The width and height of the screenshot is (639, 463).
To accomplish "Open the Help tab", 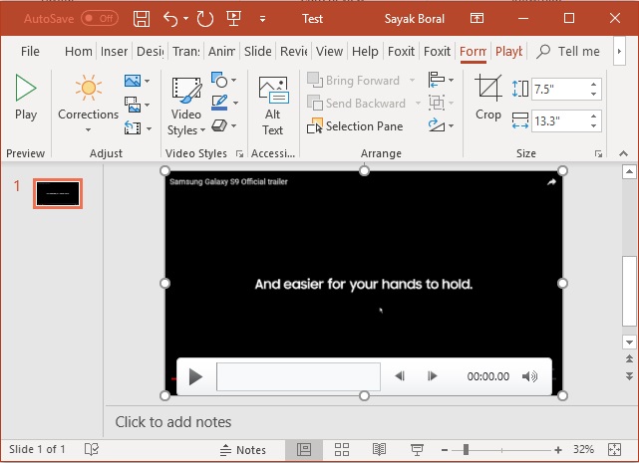I will 365,52.
